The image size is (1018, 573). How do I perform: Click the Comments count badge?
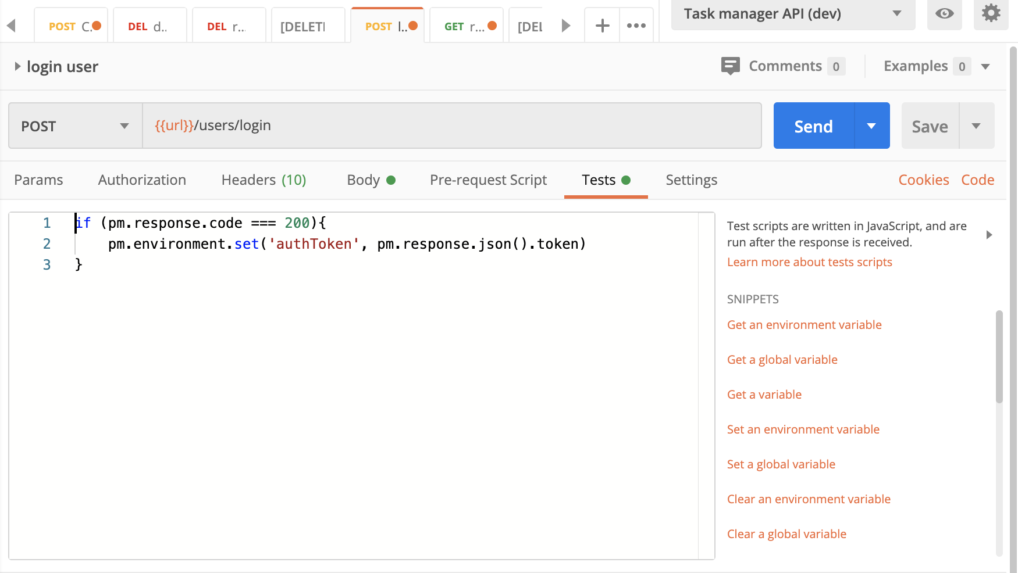(836, 66)
